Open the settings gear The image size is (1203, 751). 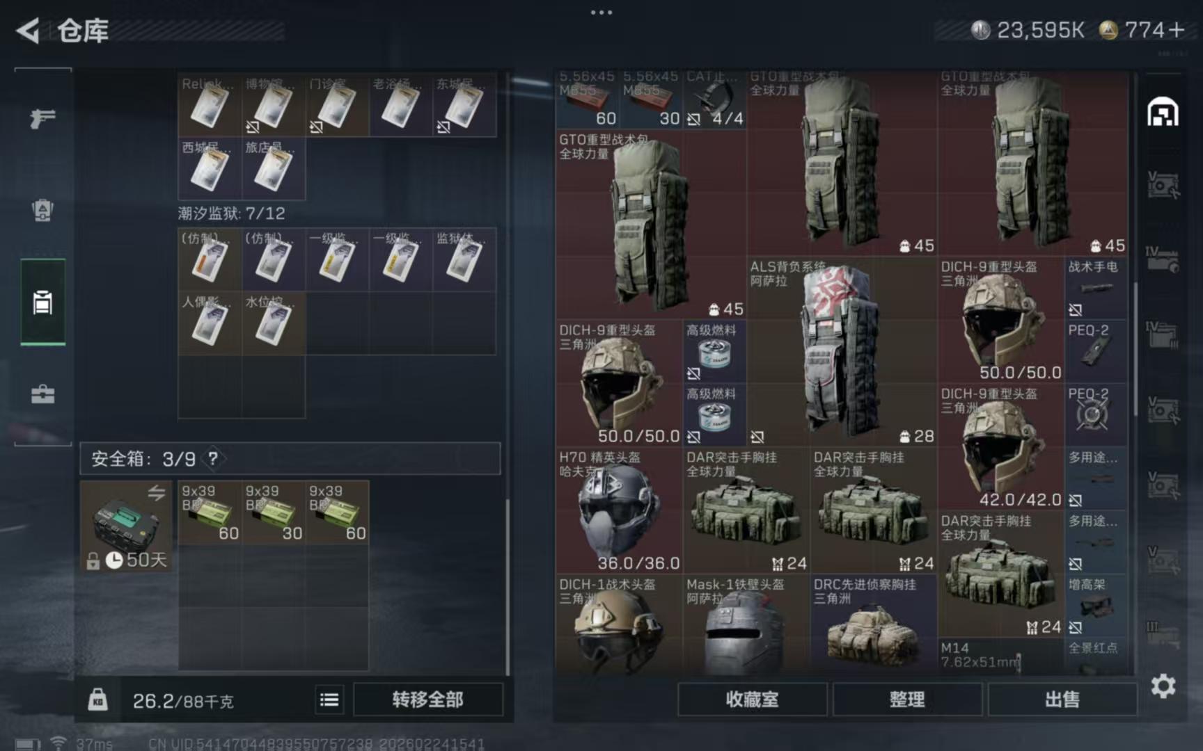[x=1163, y=686]
